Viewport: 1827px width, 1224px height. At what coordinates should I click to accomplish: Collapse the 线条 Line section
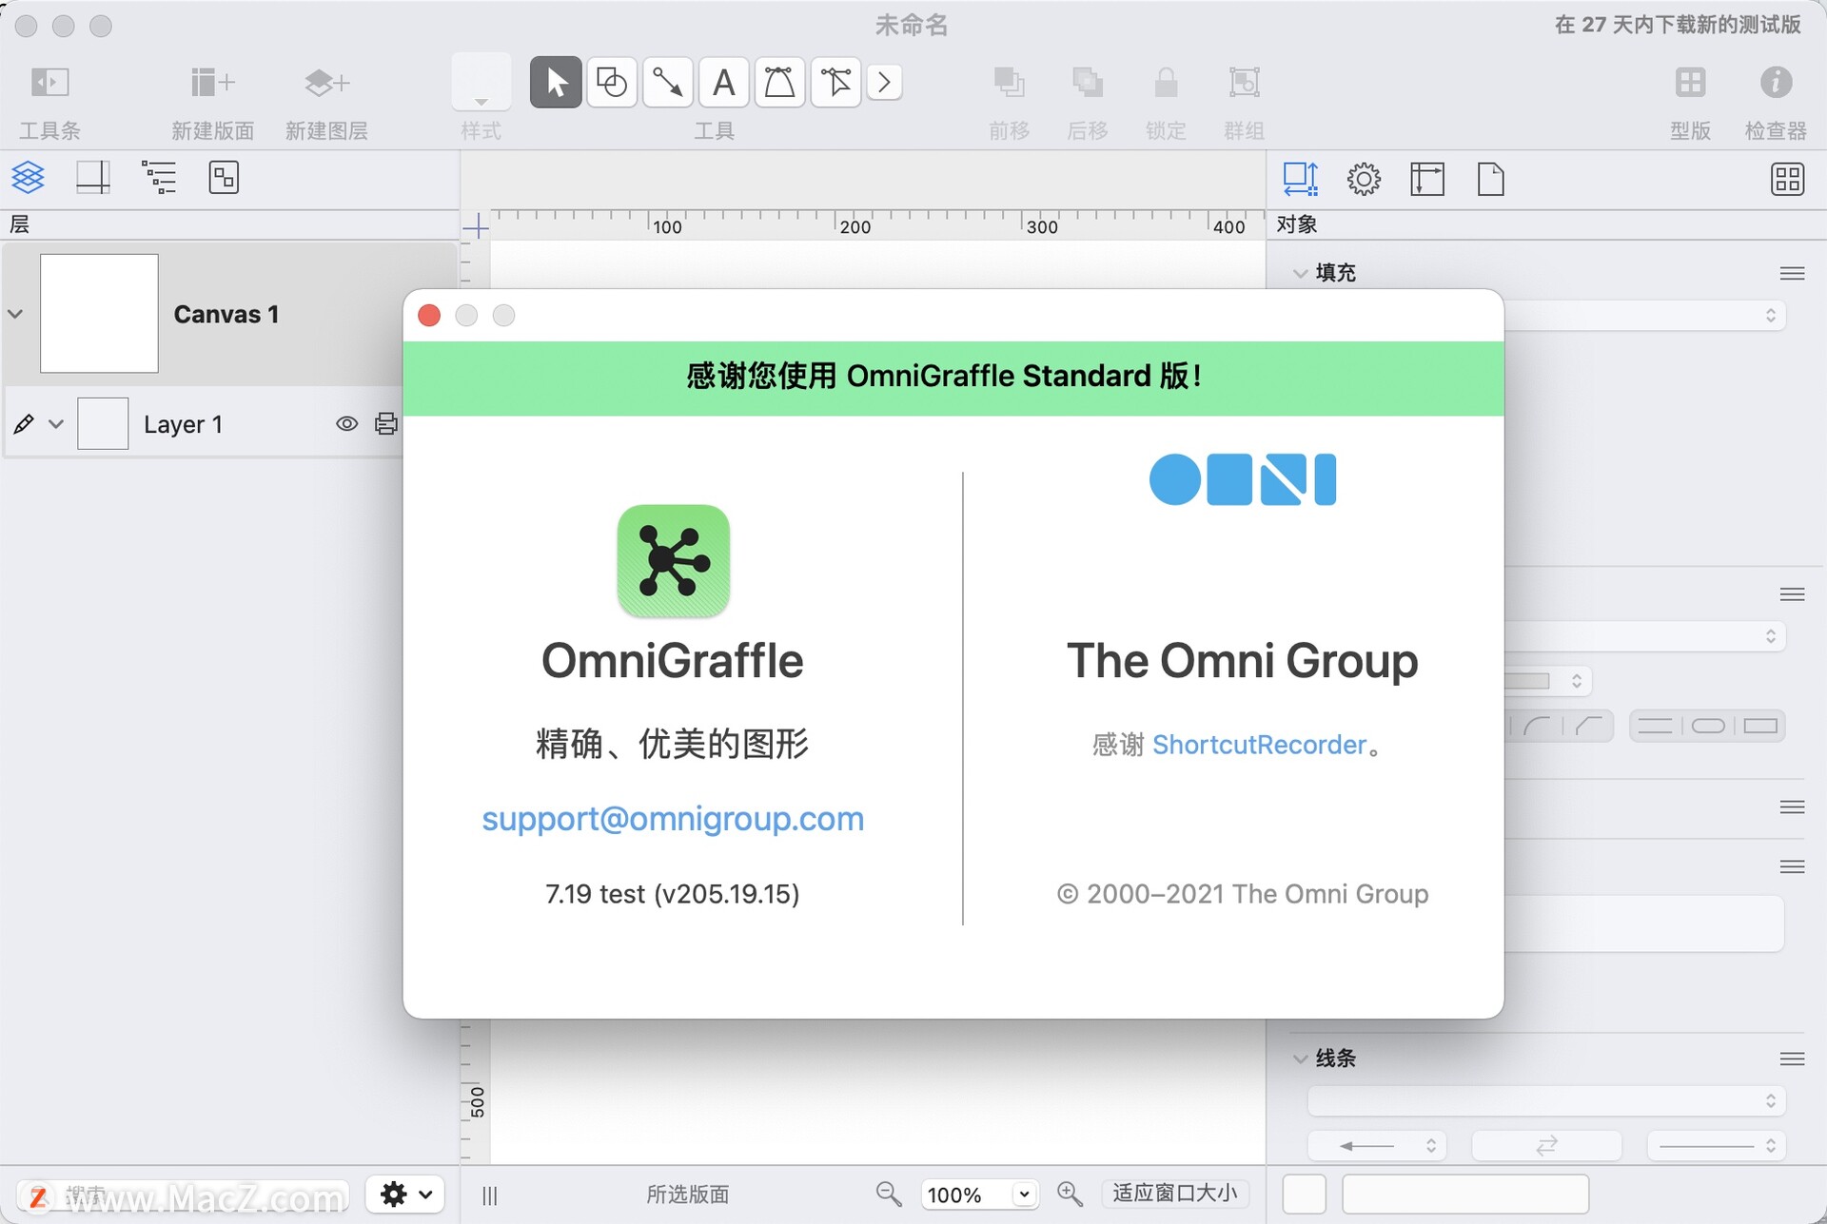pyautogui.click(x=1300, y=1059)
